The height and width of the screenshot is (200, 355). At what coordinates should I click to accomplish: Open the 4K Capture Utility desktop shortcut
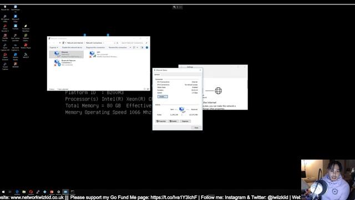5,18
